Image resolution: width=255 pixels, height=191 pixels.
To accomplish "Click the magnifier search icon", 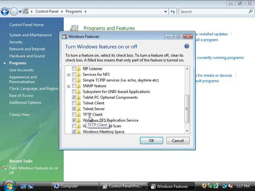I will [x=251, y=11].
